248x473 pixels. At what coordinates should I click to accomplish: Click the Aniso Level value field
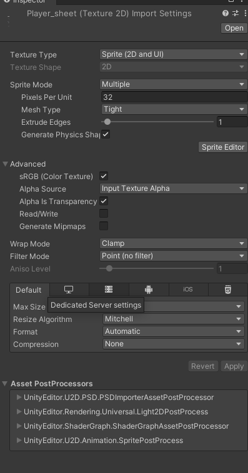(x=232, y=268)
